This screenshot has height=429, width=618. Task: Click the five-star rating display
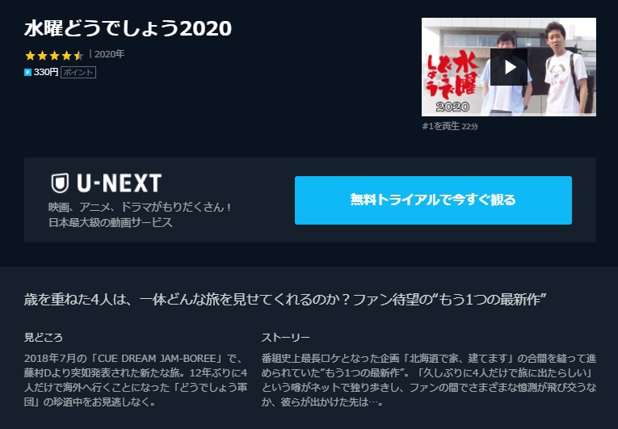click(x=54, y=55)
